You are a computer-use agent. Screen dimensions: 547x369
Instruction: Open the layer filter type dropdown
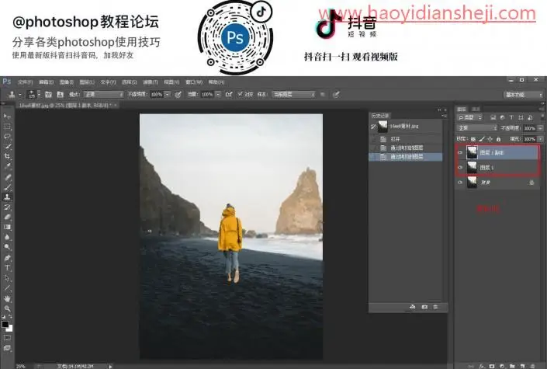(x=469, y=117)
